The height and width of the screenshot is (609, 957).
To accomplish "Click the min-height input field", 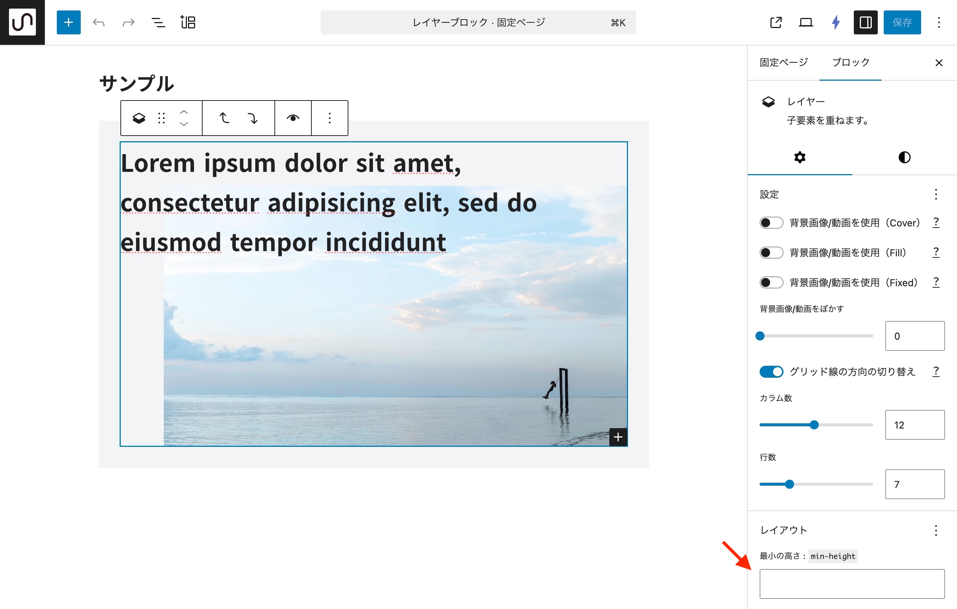I will tap(852, 584).
